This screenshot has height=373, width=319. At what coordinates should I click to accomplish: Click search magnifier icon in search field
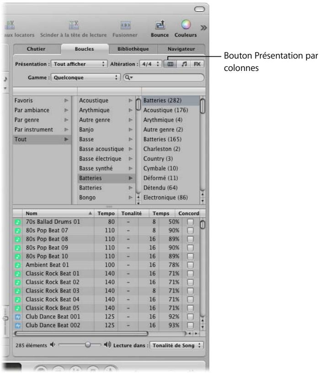(128, 77)
